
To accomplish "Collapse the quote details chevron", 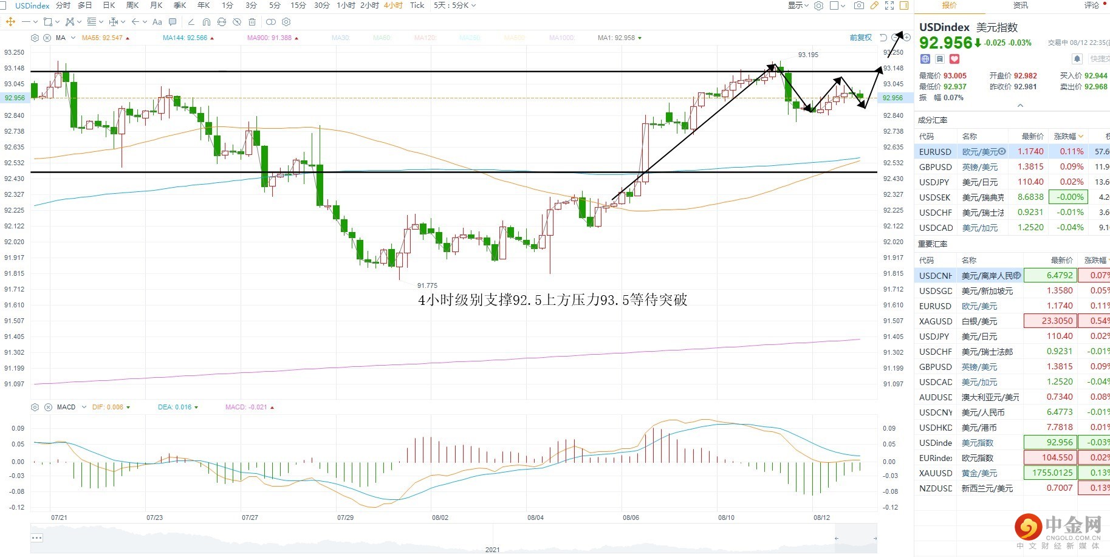I will (1020, 106).
